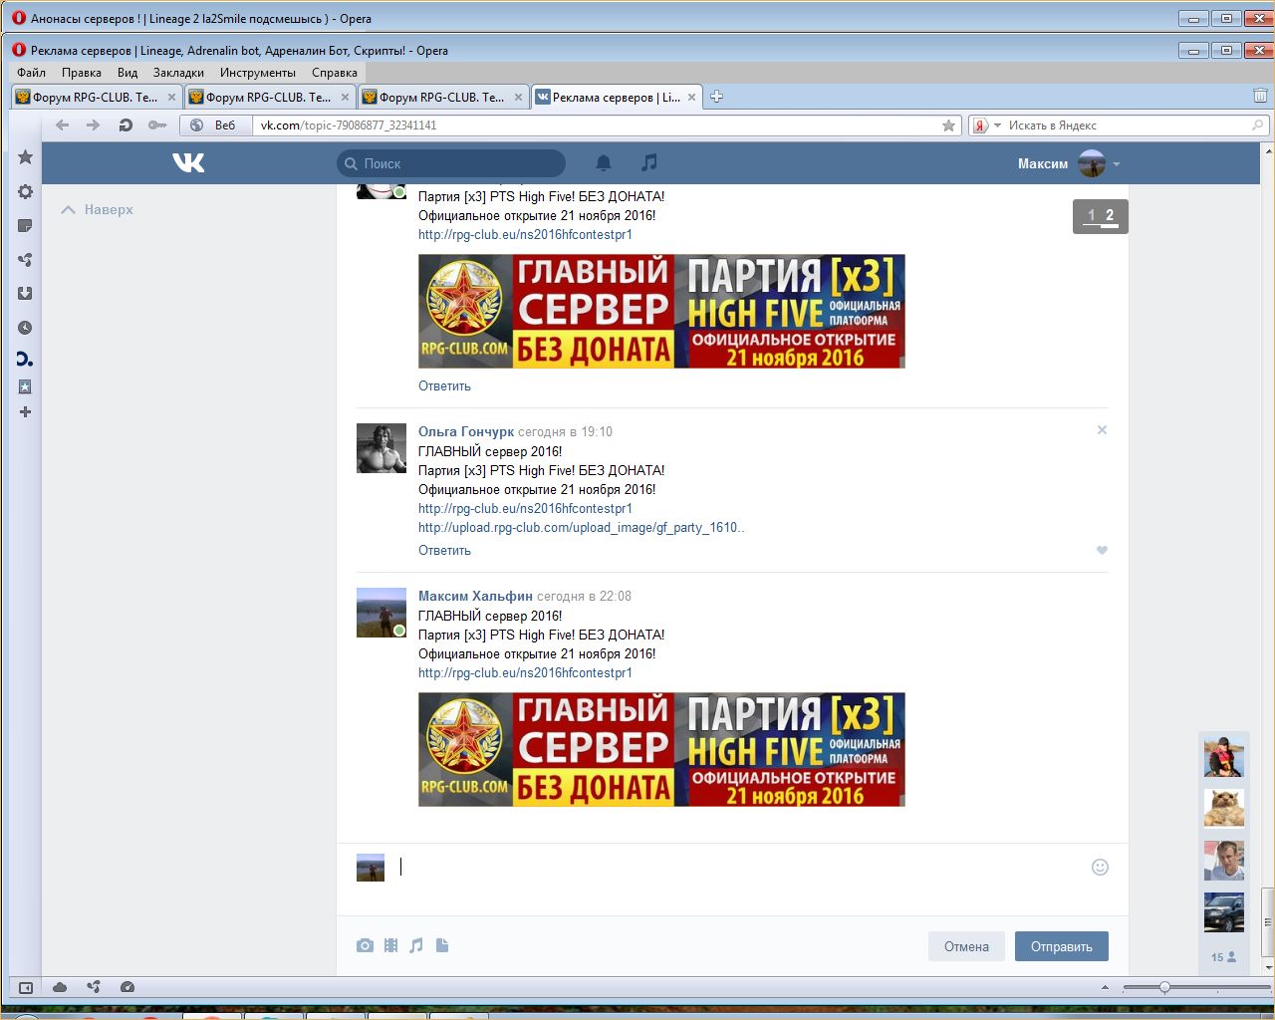Open the Максим profile dropdown menu
This screenshot has height=1020, width=1275.
[x=1117, y=164]
